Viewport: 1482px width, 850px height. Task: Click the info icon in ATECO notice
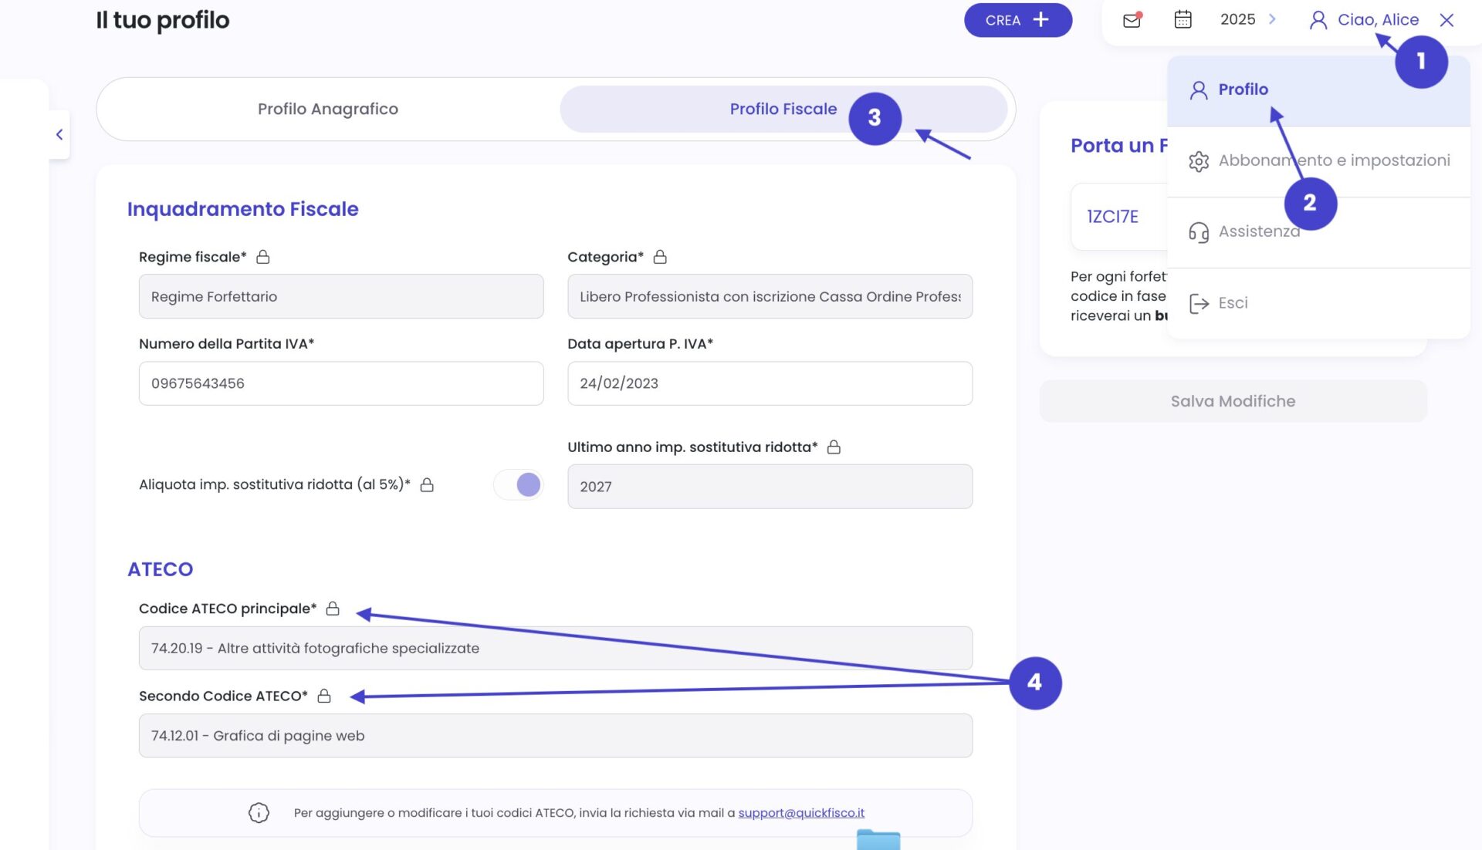(259, 812)
